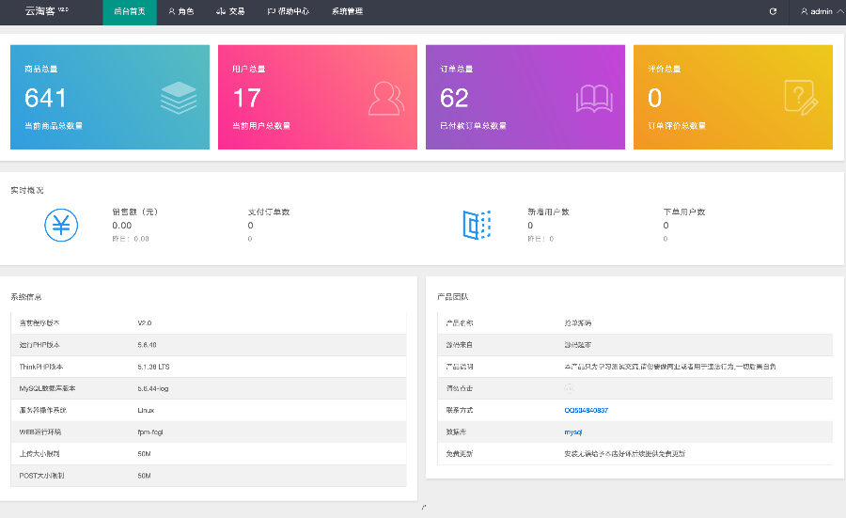Select the 后台首页 tab
This screenshot has width=846, height=518.
tap(130, 12)
